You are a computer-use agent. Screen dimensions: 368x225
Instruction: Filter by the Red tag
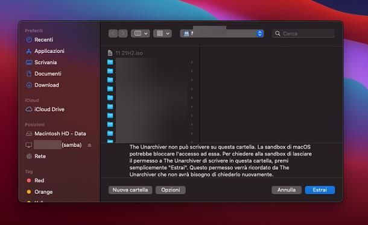point(35,180)
